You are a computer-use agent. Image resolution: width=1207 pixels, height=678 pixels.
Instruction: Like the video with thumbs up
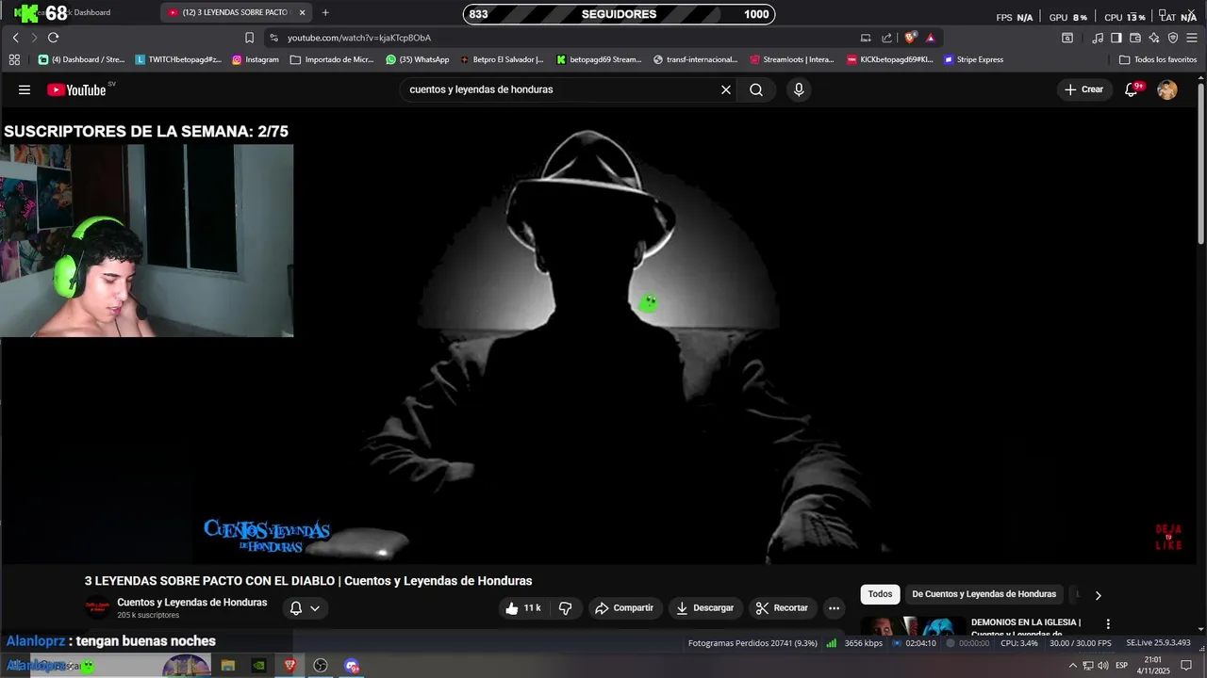[x=522, y=608]
